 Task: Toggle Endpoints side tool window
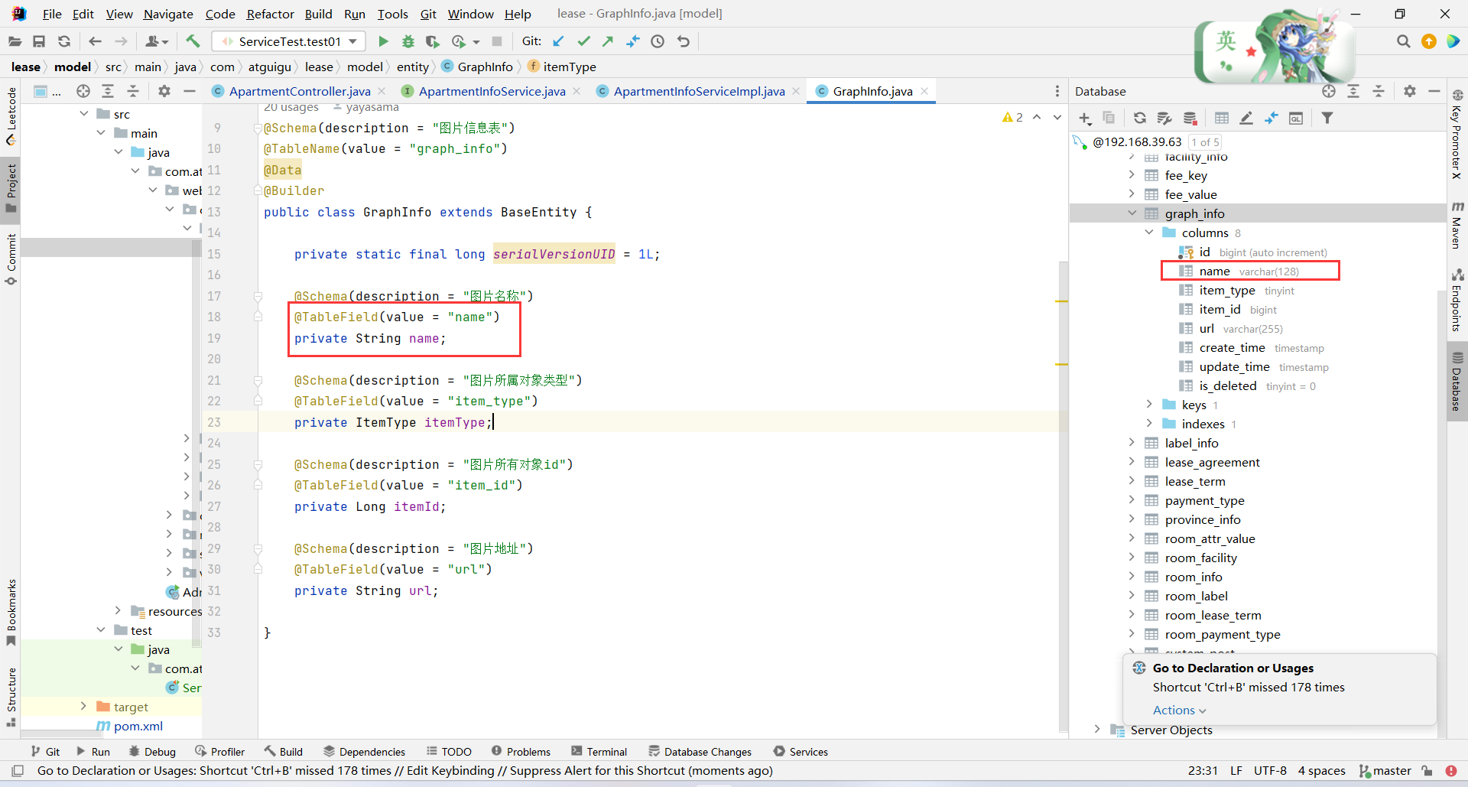coord(1457,300)
